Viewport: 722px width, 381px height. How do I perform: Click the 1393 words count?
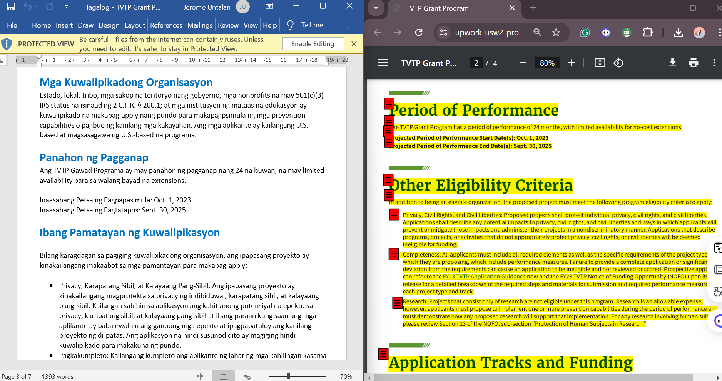pyautogui.click(x=57, y=376)
